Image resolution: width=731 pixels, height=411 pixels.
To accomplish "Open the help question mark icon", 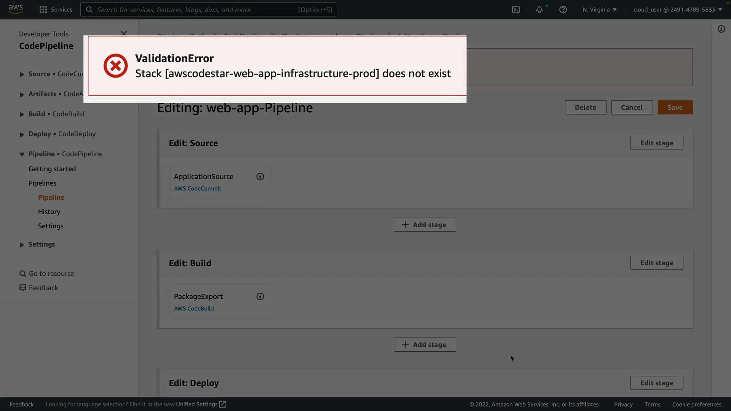I will click(563, 10).
